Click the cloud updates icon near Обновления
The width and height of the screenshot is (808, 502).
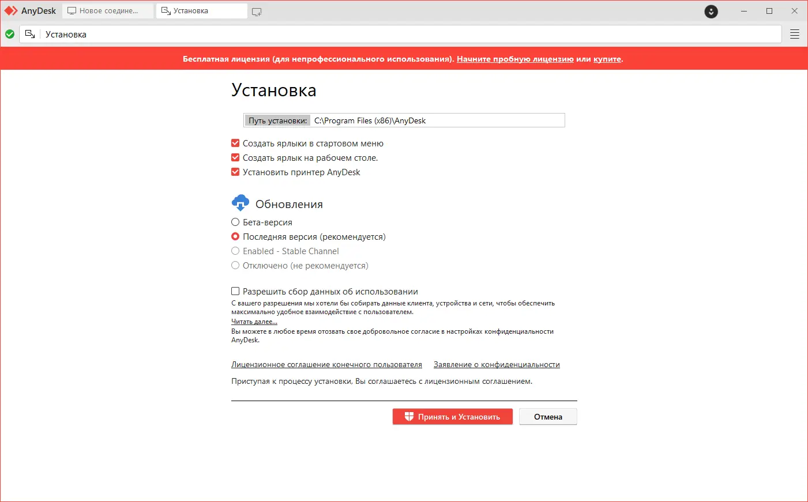pos(240,203)
